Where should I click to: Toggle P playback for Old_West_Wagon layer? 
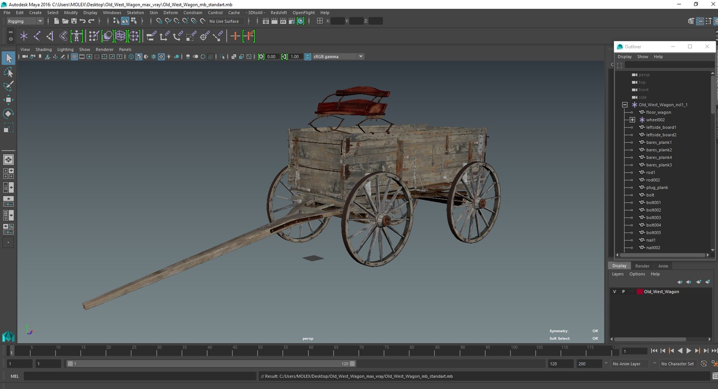(x=623, y=292)
